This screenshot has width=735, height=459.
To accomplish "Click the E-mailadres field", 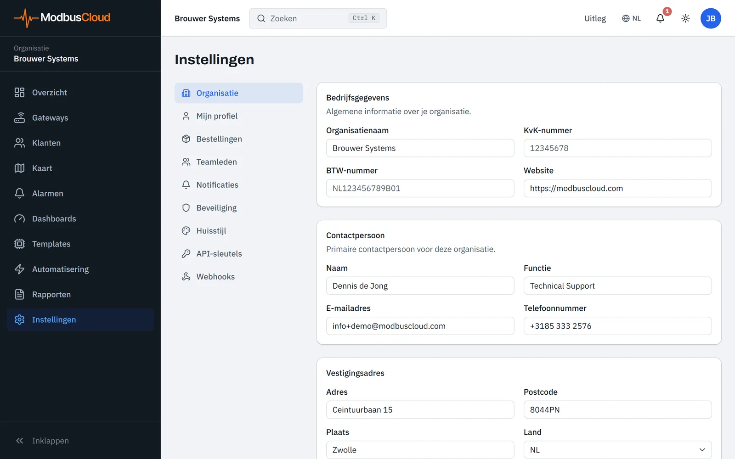I will click(420, 326).
